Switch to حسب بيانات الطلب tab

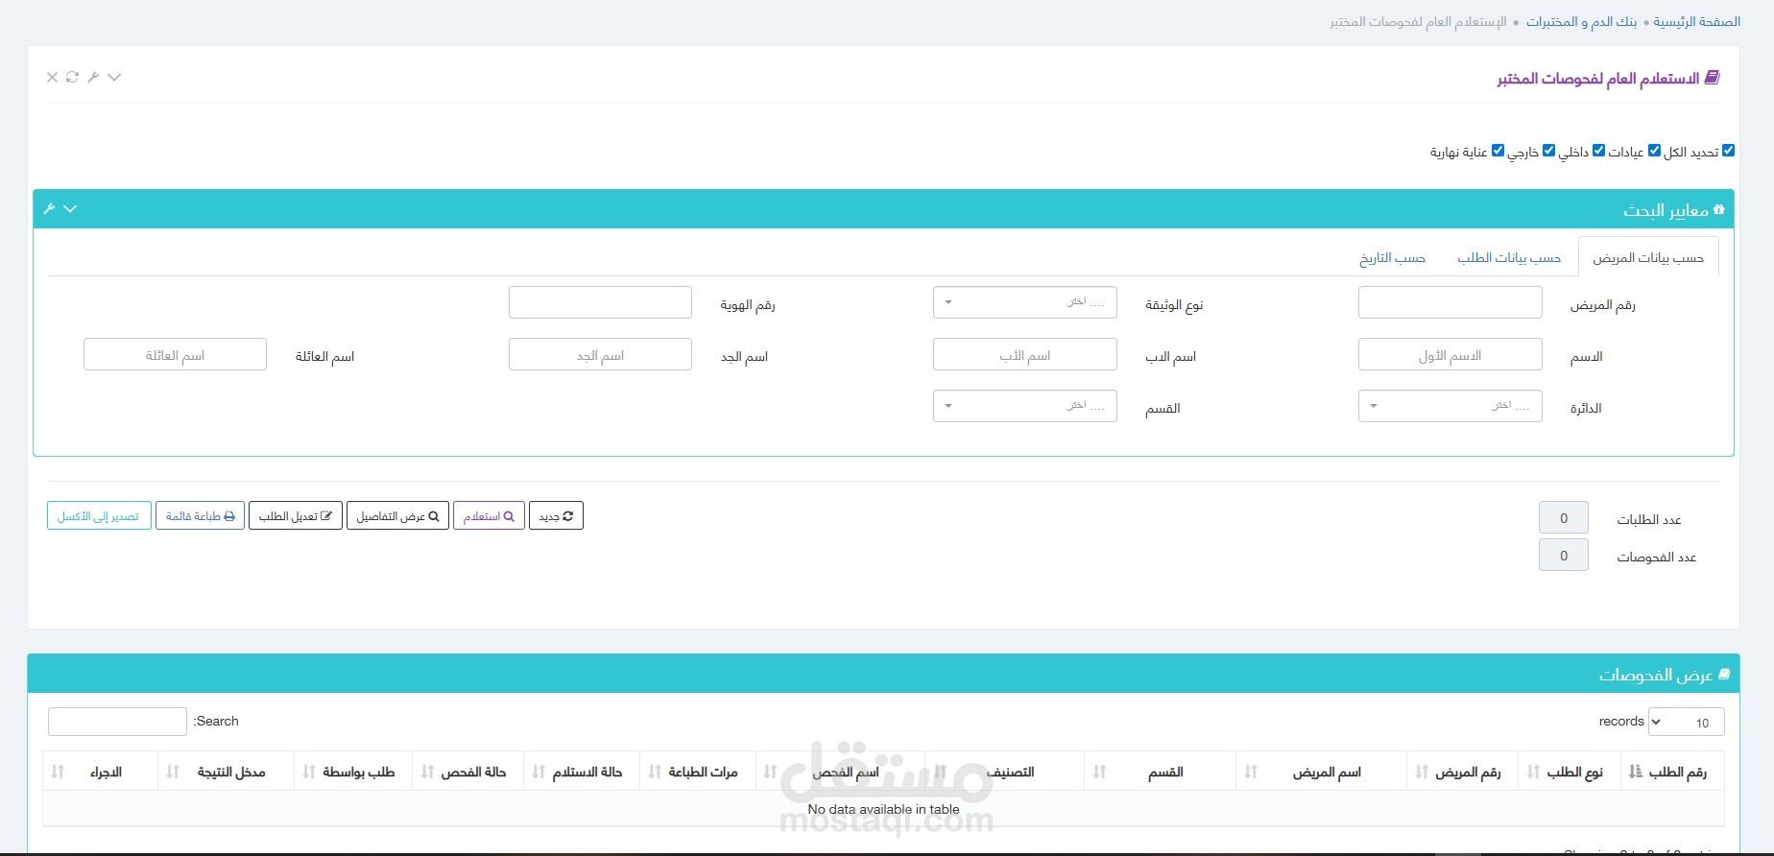click(1509, 258)
